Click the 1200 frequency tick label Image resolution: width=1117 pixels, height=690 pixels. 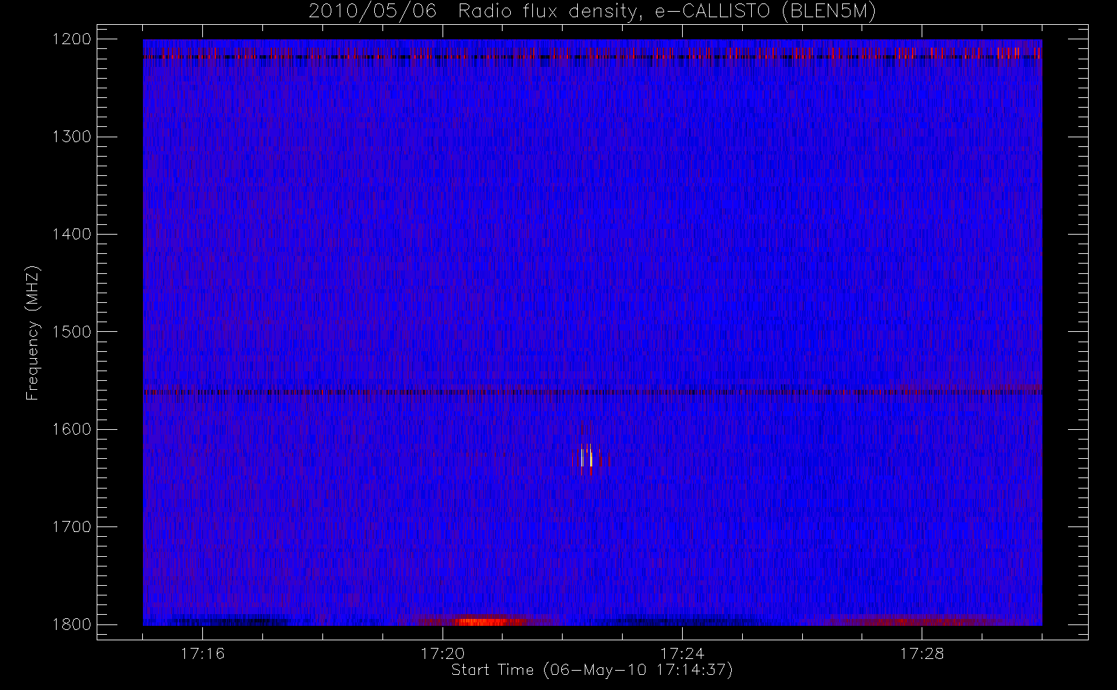point(72,39)
